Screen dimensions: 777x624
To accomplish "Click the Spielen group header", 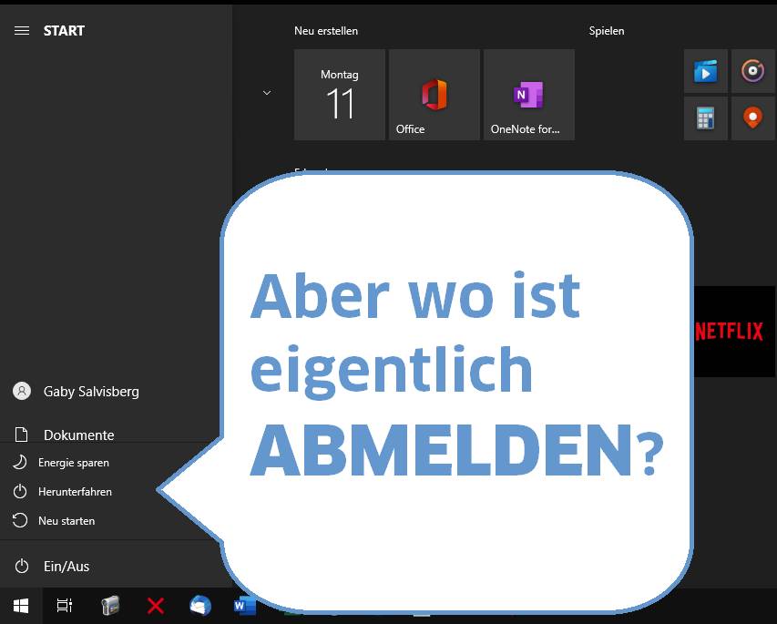I will click(x=607, y=31).
